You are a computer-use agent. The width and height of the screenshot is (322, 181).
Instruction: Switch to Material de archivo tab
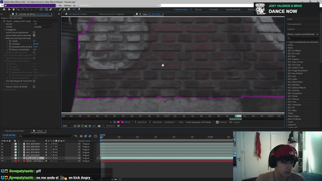pos(111,14)
